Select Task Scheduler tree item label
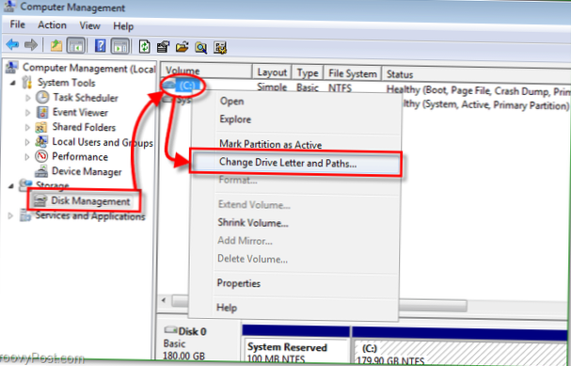Screen dimensions: 571x366 86,98
